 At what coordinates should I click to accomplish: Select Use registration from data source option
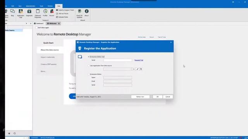click(89, 66)
